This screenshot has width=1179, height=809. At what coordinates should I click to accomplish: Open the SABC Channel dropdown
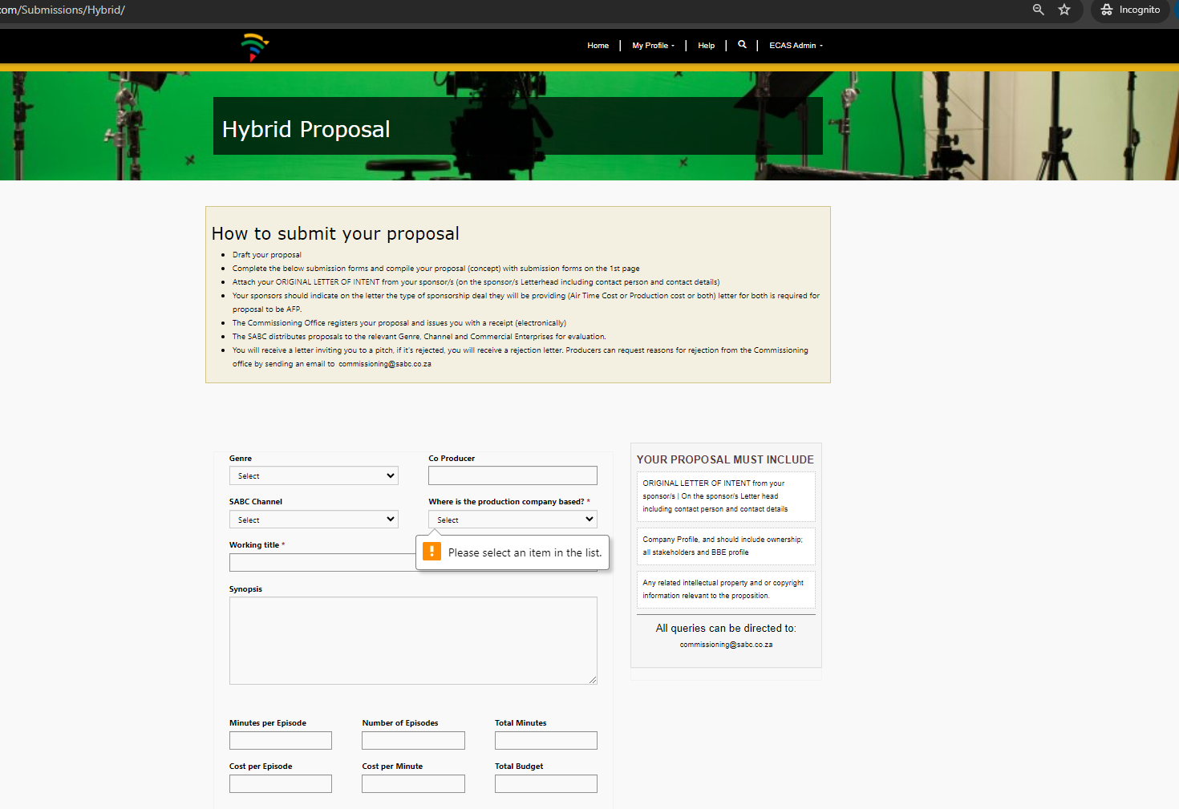(314, 520)
